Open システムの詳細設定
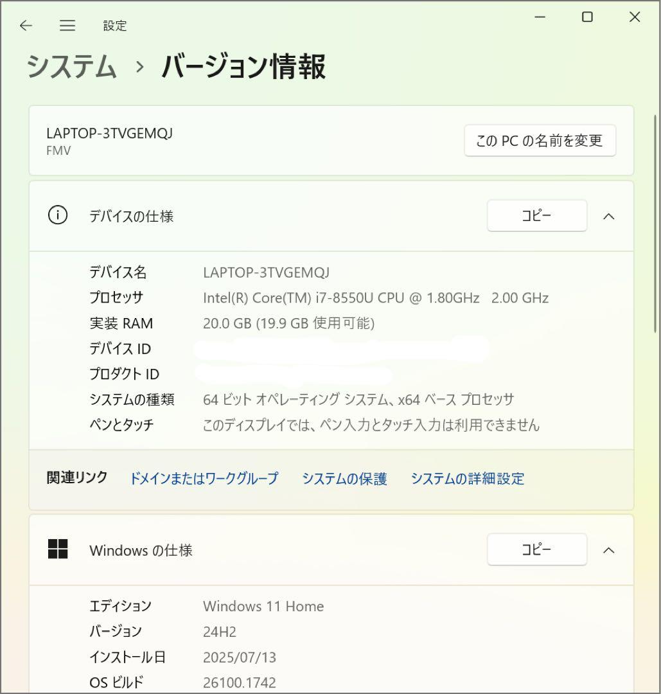This screenshot has width=661, height=694. pos(468,478)
